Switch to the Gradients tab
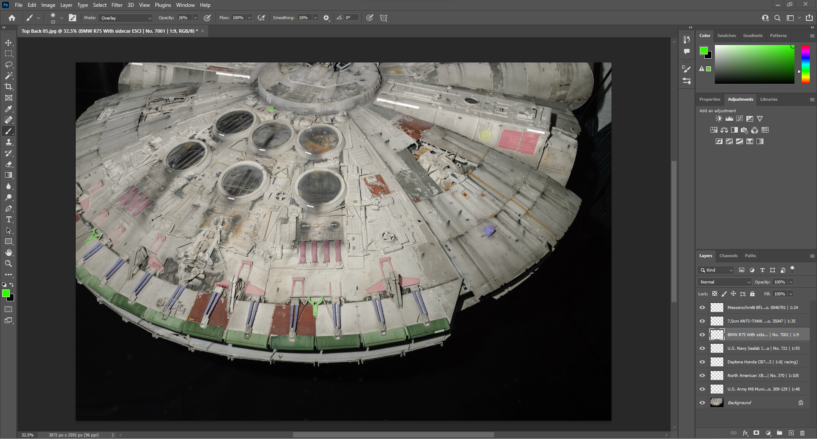This screenshot has width=817, height=439. click(x=753, y=36)
